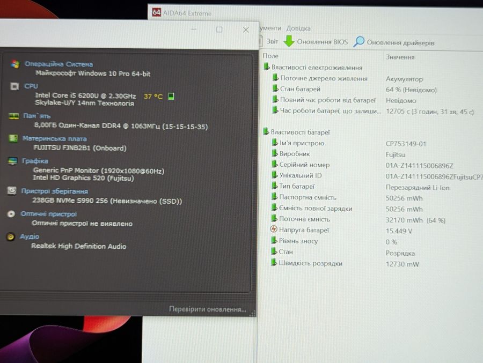Viewport: 483px width, 363px height.
Task: Open the Пам`ять section link
Action: click(36, 116)
